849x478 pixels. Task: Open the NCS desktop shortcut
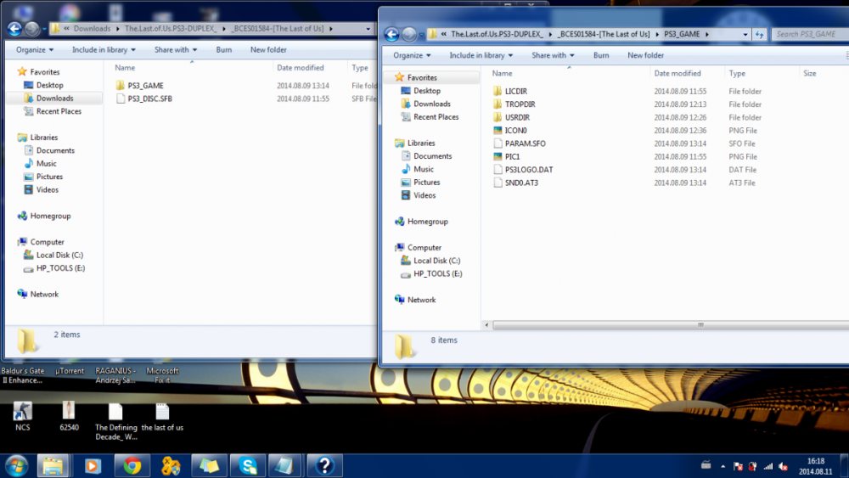pos(22,416)
